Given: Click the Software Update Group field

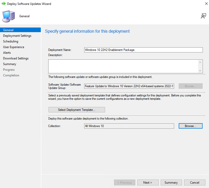Looking at the screenshot, I should click(x=129, y=86).
